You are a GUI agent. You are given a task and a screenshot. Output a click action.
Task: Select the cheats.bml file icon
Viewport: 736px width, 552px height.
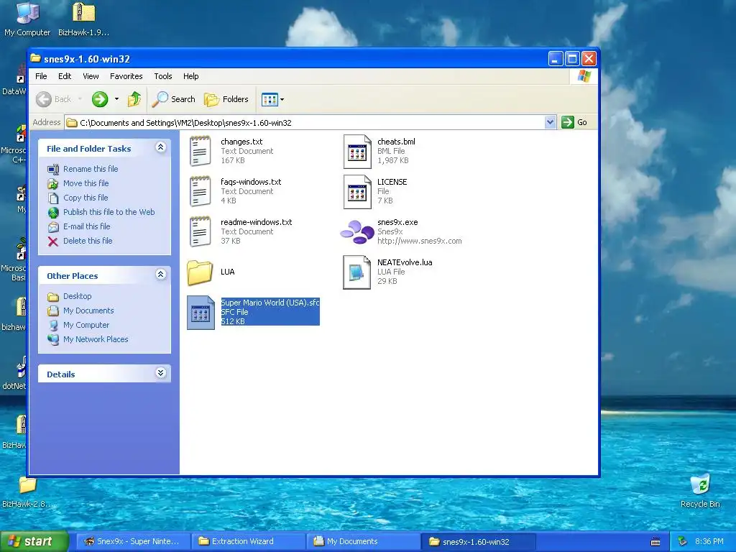(357, 151)
